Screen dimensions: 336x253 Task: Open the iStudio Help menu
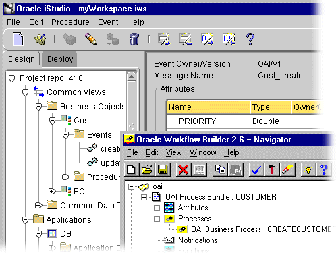(x=136, y=22)
